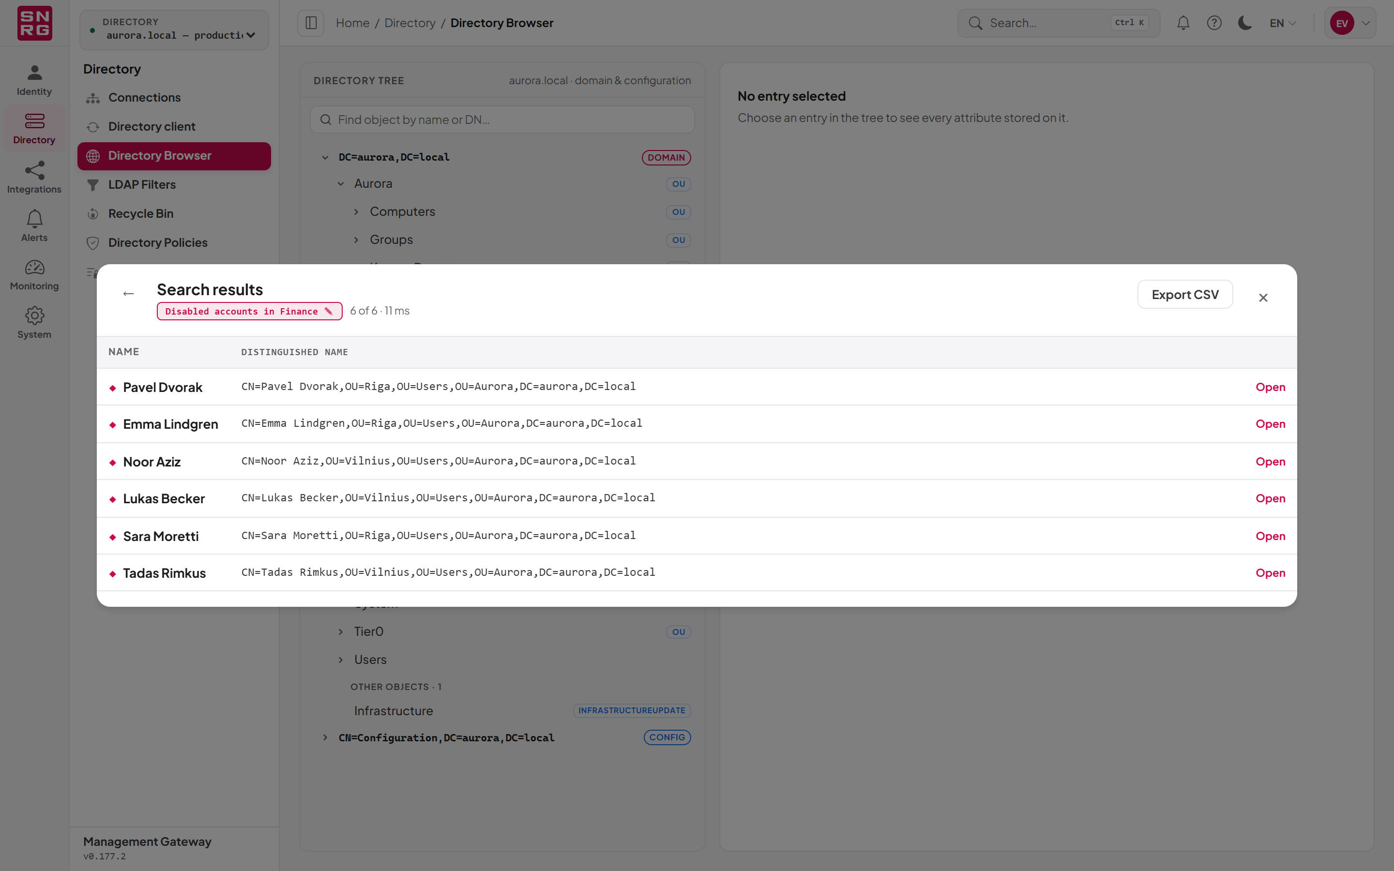This screenshot has width=1394, height=871.
Task: Open Emma Lindgren entry
Action: pyautogui.click(x=1270, y=424)
